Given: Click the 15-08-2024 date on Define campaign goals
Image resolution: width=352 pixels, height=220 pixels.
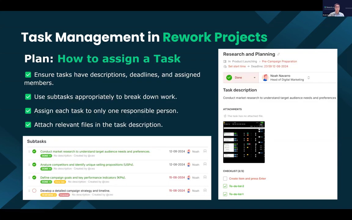Looking at the screenshot, I should point(177,177).
